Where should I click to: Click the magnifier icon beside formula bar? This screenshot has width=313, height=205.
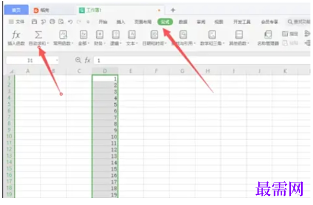point(78,60)
